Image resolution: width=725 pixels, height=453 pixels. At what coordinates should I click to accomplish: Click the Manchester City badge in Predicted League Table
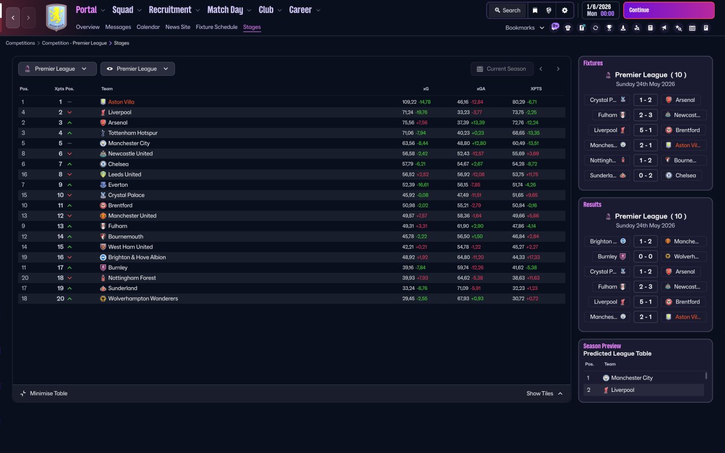(x=606, y=378)
